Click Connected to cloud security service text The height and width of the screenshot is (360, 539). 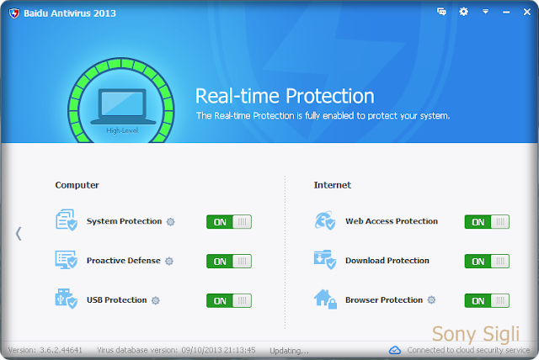(468, 351)
